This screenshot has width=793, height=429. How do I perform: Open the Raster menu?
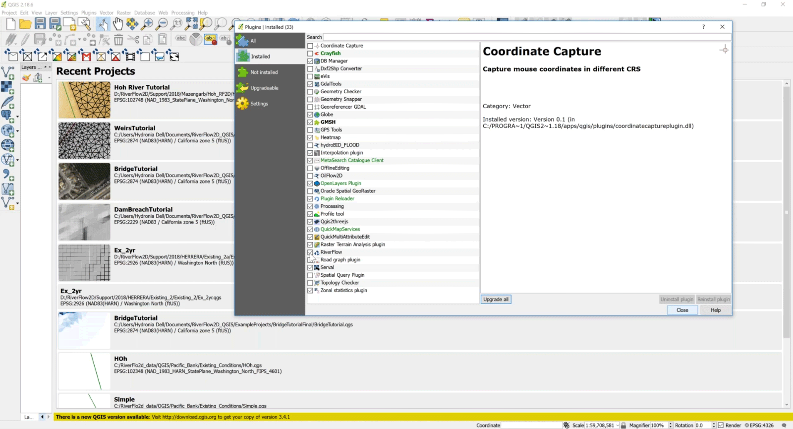124,13
